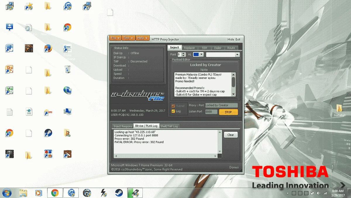This screenshot has height=198, width=351.
Task: Click the Proxy : Port field
Action: click(x=221, y=105)
